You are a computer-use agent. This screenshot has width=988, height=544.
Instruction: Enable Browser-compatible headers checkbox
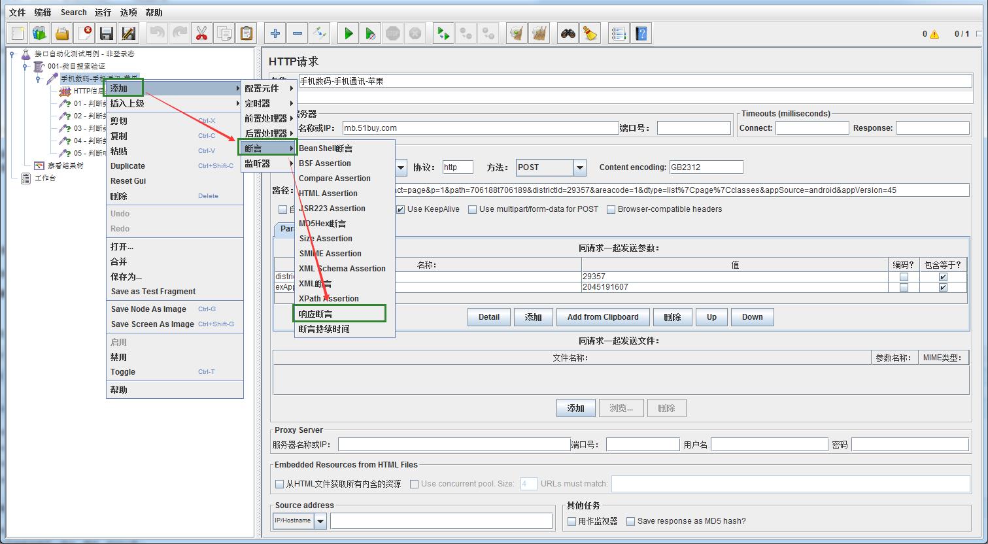pyautogui.click(x=611, y=209)
